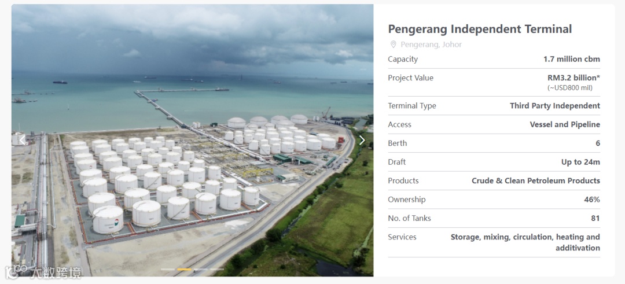
Task: Go to the next carousel image arrow
Action: [x=362, y=140]
